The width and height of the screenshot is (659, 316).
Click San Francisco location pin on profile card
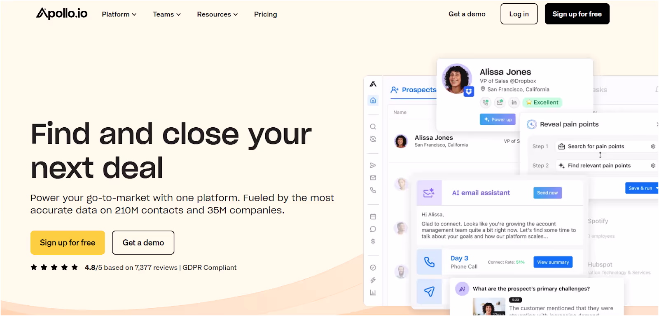click(483, 89)
